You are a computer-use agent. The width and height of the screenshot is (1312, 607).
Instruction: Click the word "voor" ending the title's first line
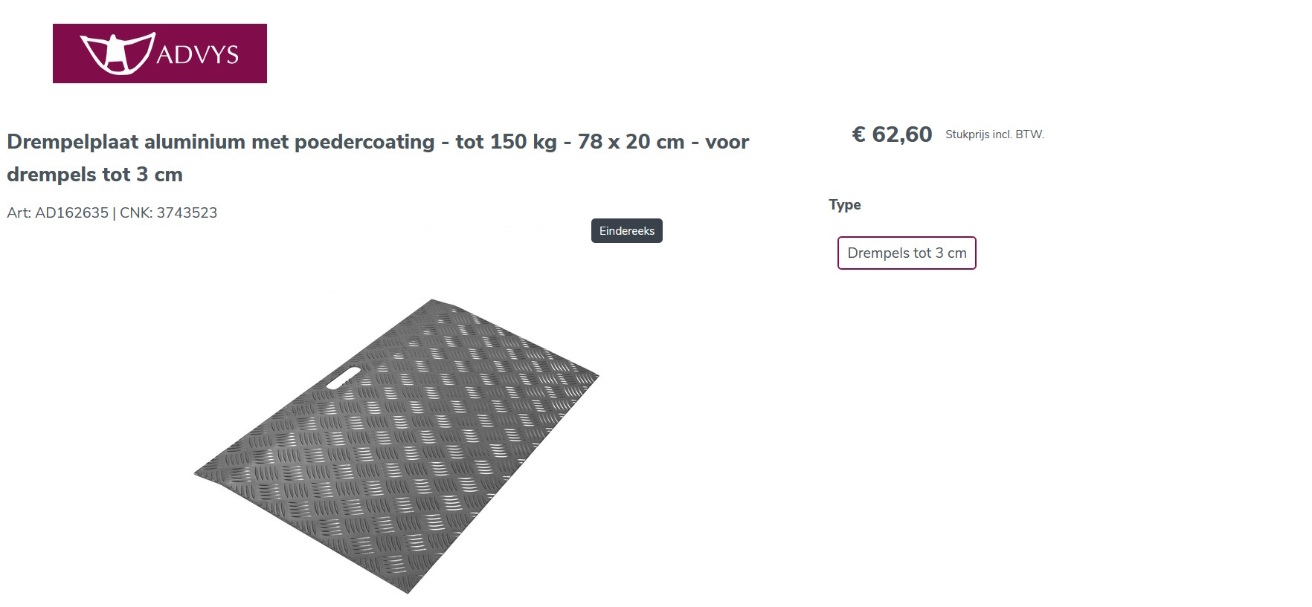[x=727, y=142]
